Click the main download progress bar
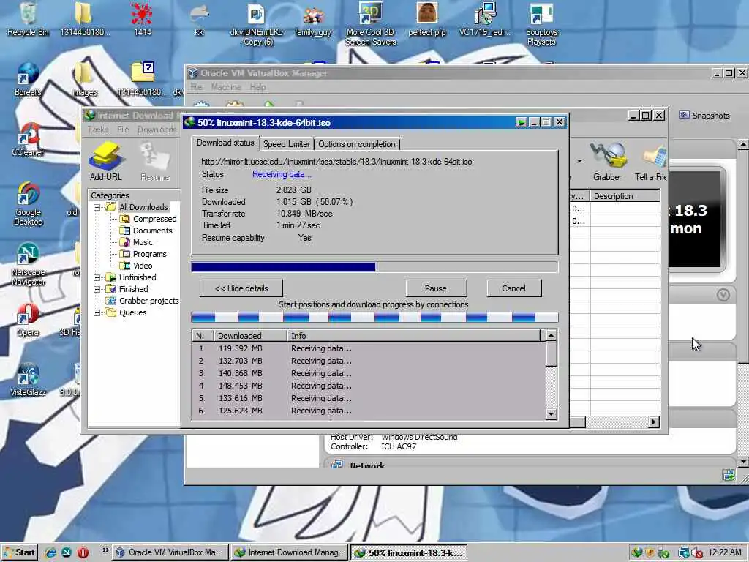Screen dimensions: 749x562 (374, 266)
